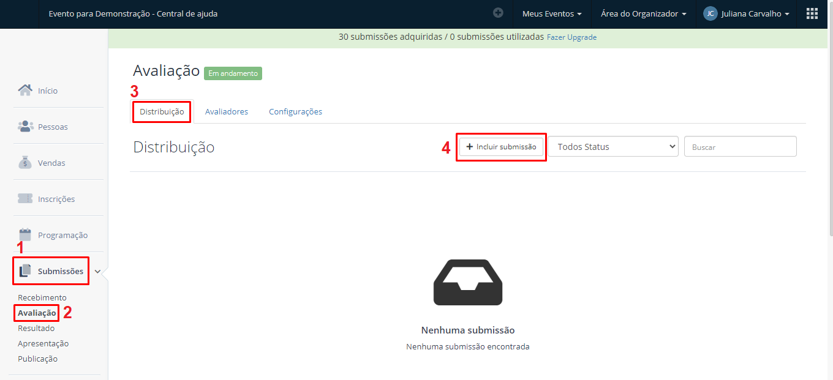Select the Submissões sidebar label
Screen dimensions: 833x380
coord(61,271)
